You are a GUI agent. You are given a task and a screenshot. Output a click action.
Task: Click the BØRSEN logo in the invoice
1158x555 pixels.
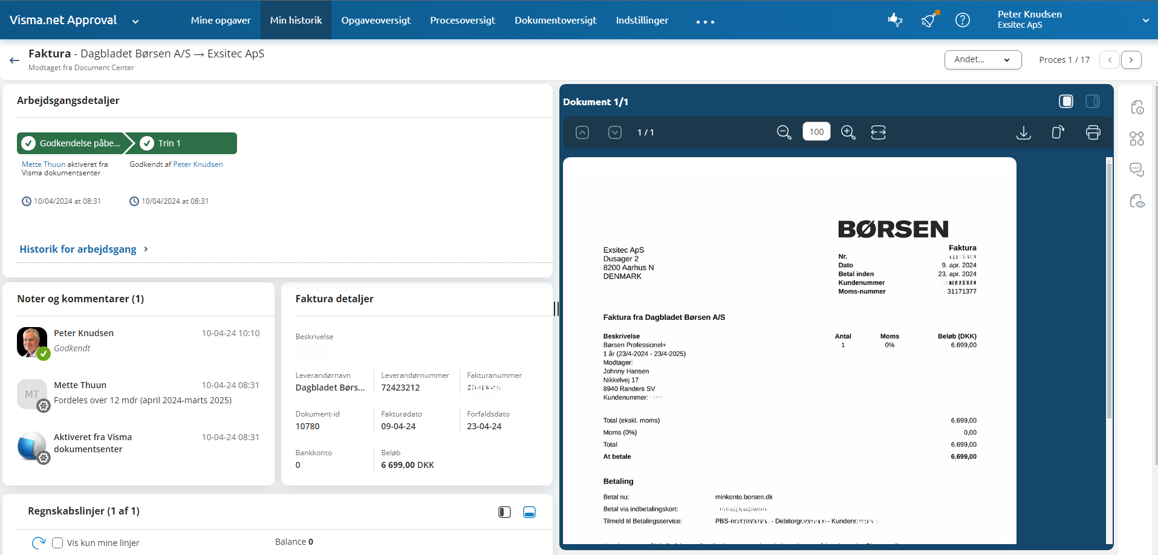[x=893, y=229]
